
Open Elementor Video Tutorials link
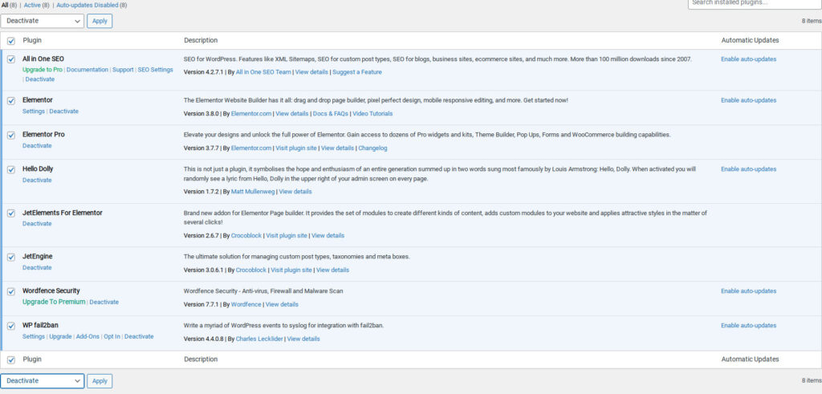[372, 114]
